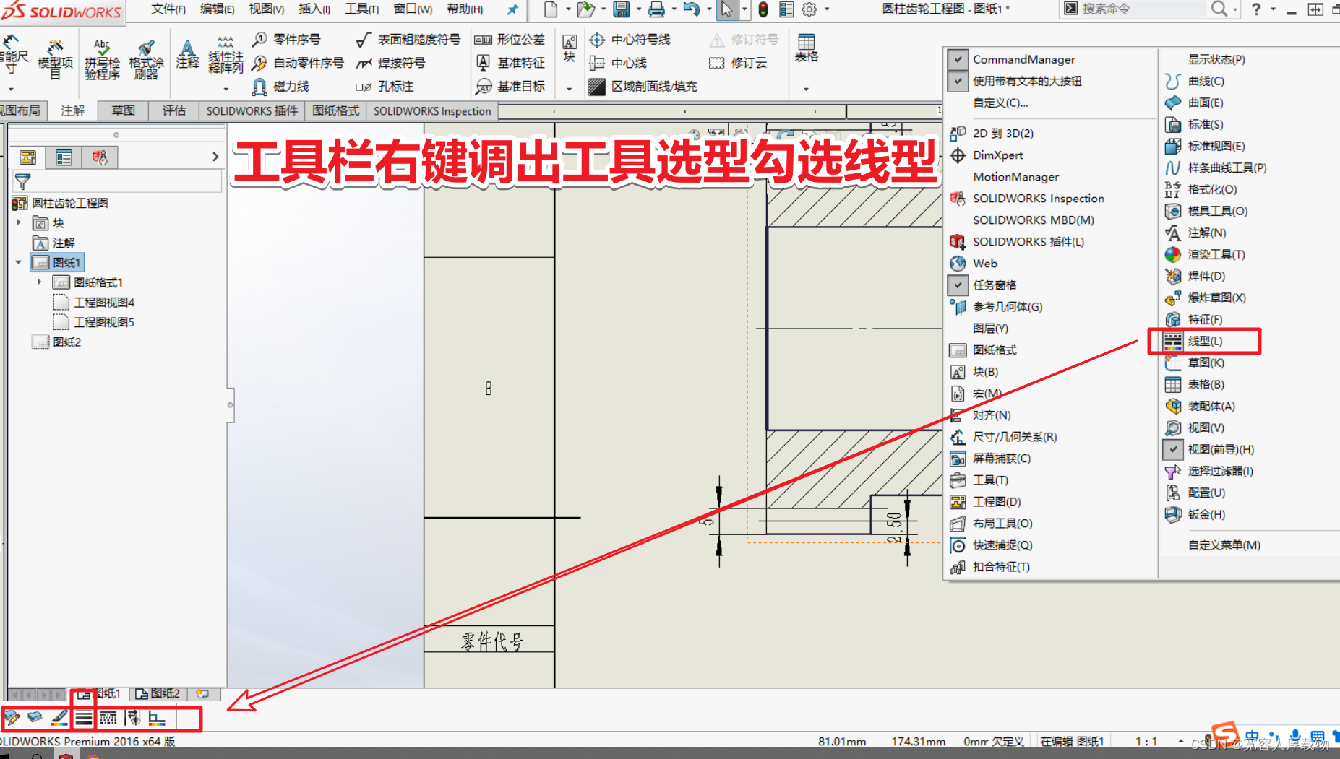Add a new sheet with the Add Sheet tab
The image size is (1340, 759).
(202, 693)
